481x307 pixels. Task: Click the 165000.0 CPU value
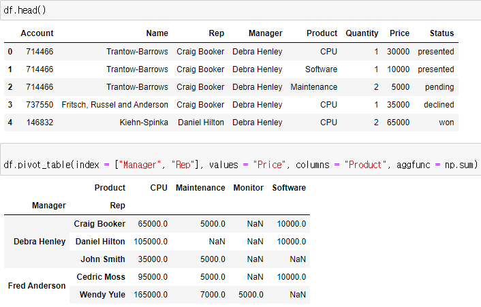[151, 295]
